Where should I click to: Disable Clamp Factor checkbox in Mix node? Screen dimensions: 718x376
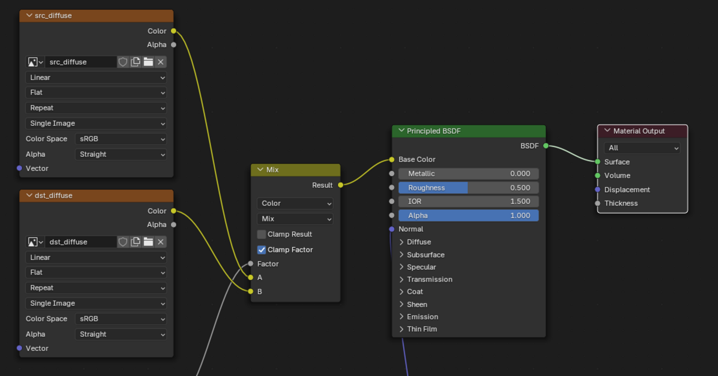[x=262, y=250]
